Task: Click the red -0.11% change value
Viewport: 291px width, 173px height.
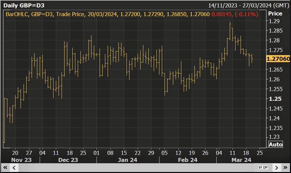Action: pyautogui.click(x=247, y=14)
